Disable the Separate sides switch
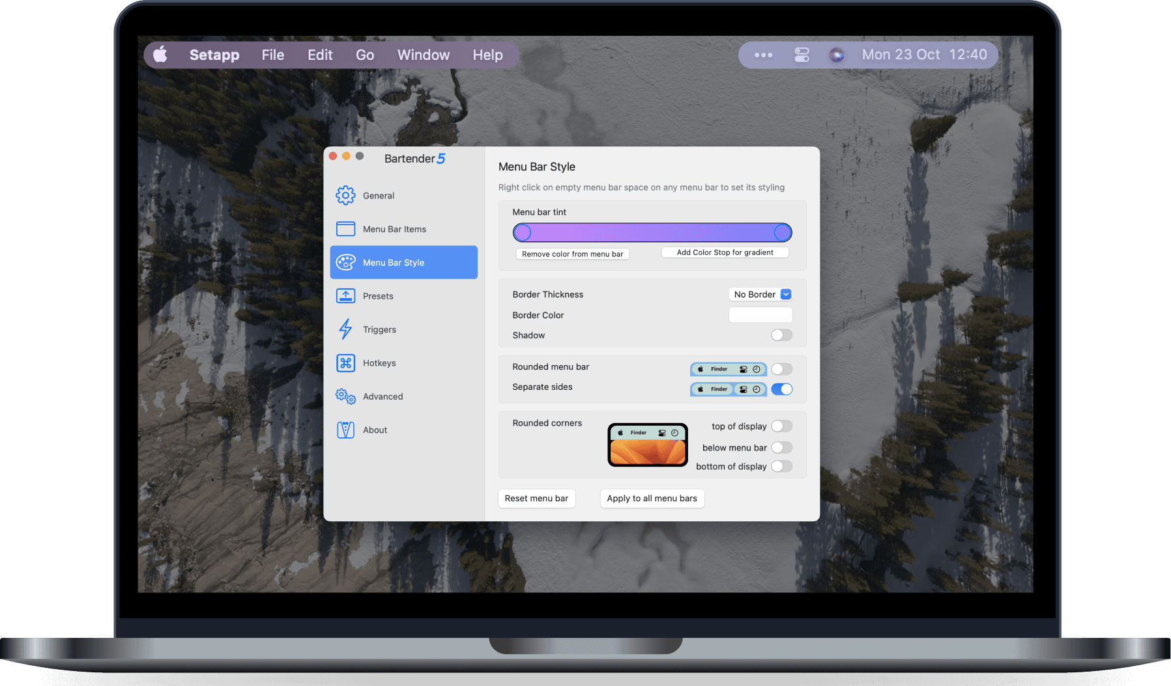 [782, 389]
